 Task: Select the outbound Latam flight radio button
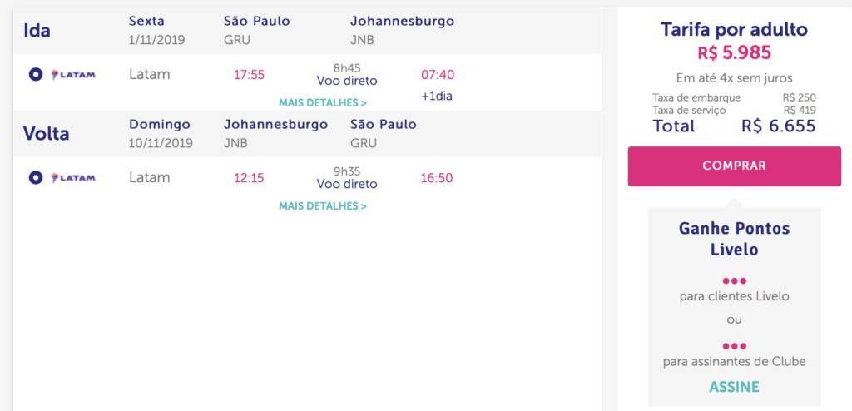(36, 75)
